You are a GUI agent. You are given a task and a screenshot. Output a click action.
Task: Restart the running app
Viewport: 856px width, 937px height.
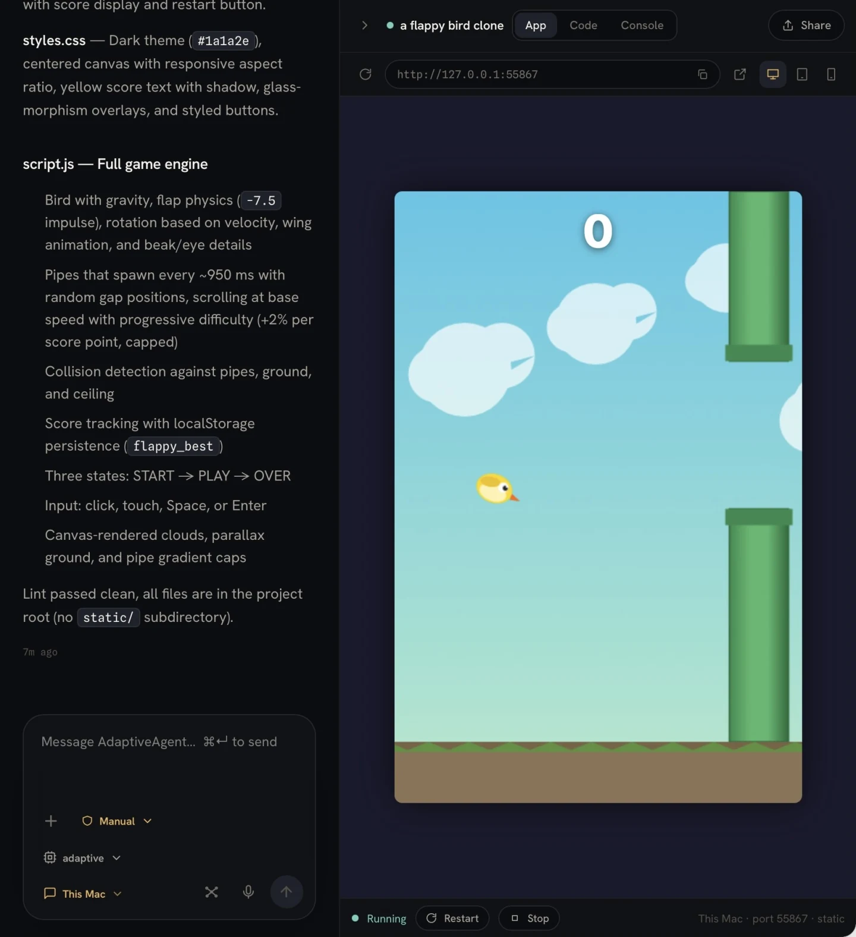coord(452,919)
